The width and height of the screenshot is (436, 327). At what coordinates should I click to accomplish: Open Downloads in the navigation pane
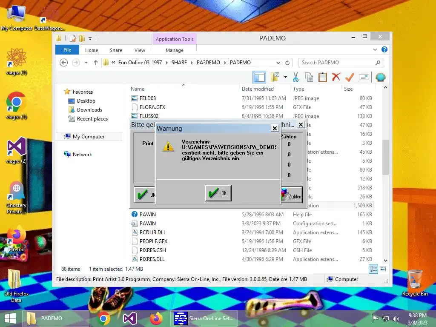(89, 109)
